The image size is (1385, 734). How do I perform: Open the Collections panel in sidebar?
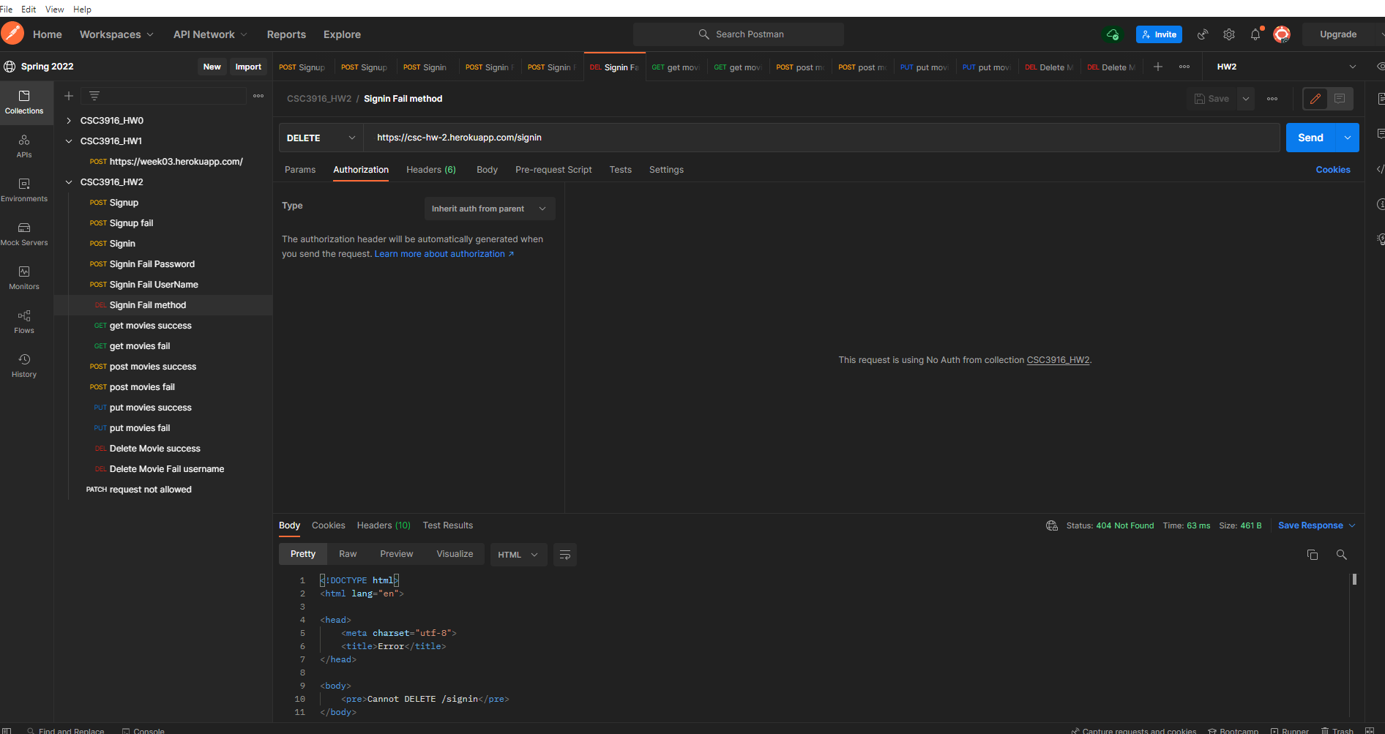pyautogui.click(x=25, y=102)
